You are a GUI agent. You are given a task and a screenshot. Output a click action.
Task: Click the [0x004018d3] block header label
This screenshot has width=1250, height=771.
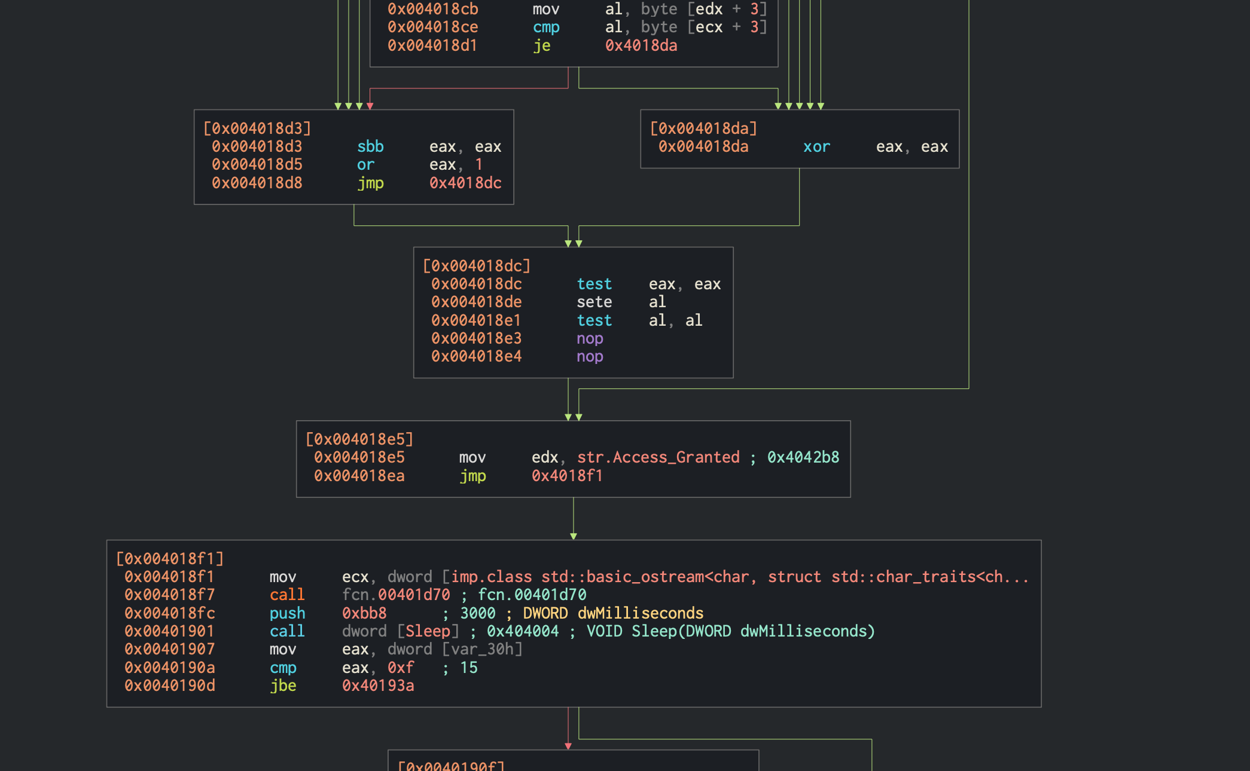pyautogui.click(x=257, y=128)
